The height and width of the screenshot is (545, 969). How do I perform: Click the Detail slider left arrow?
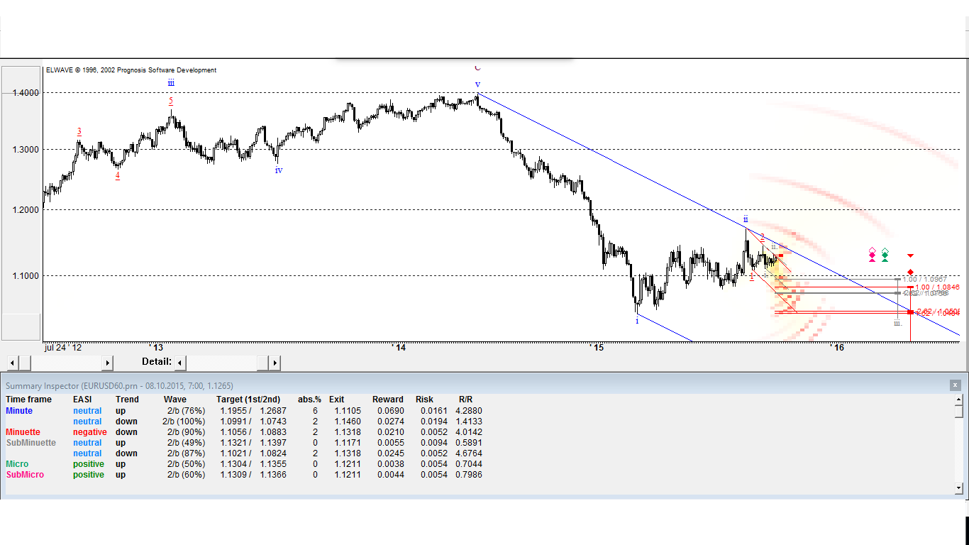click(180, 363)
